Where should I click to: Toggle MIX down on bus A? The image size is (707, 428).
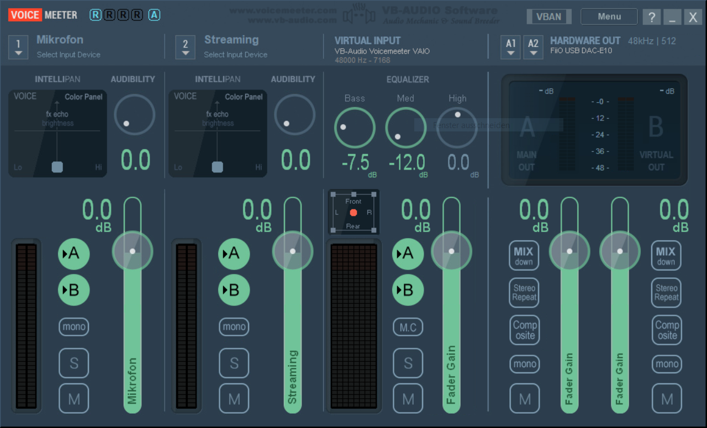click(524, 256)
